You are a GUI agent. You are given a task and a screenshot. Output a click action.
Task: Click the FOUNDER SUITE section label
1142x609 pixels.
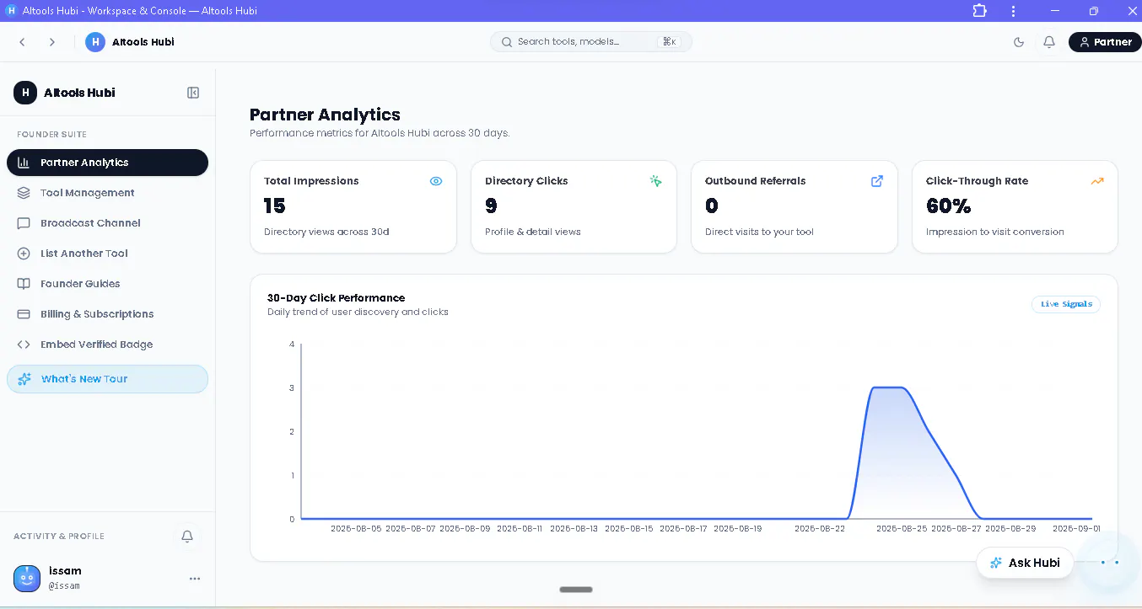tap(51, 135)
